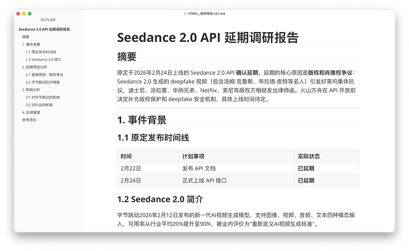
Task: Jump to '4. 后续展望' outline entry
Action: [31, 112]
